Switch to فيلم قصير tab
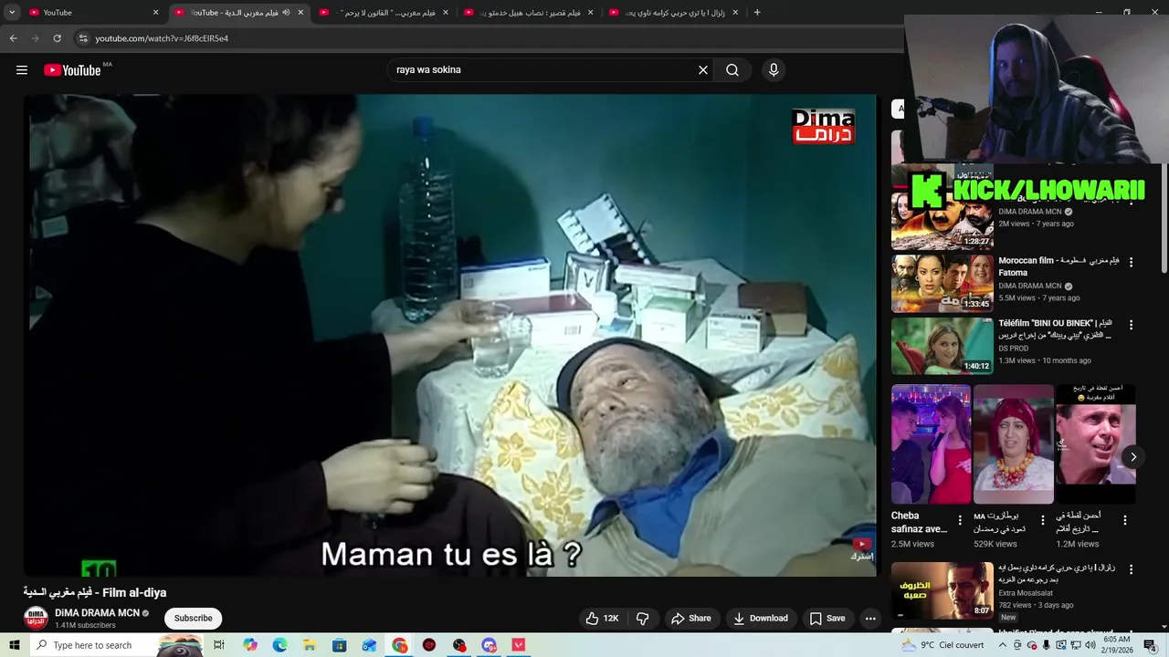This screenshot has width=1169, height=657. [528, 13]
